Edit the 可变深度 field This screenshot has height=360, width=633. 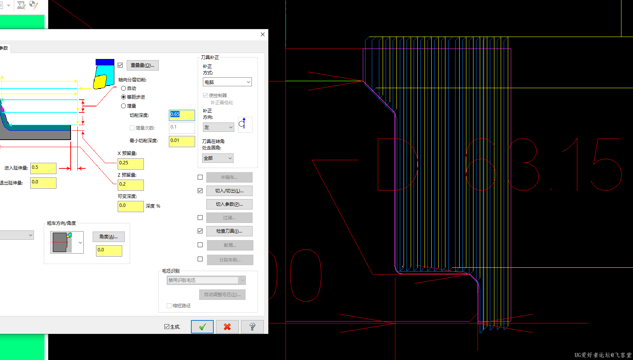click(x=131, y=206)
